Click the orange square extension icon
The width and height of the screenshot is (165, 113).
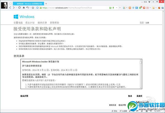pyautogui.click(x=130, y=8)
